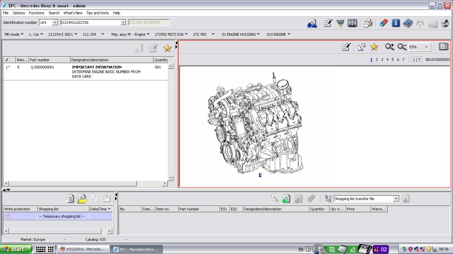Add selected part to shopping list icon
453x254 pixels.
138,48
